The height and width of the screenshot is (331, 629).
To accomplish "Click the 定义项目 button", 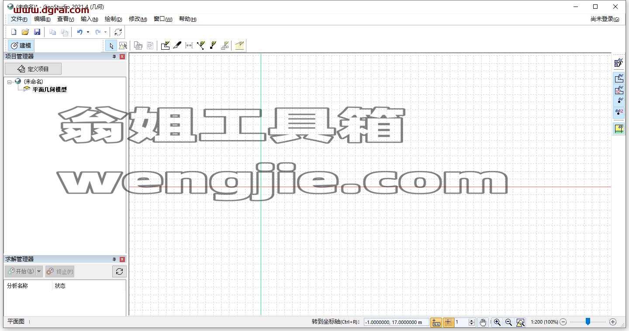I will [x=33, y=69].
